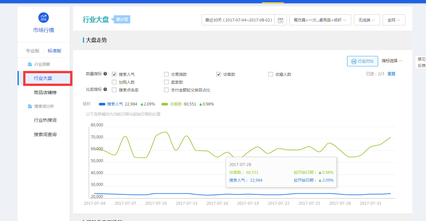Uncheck the 搜索人气 checkbox

coord(114,74)
